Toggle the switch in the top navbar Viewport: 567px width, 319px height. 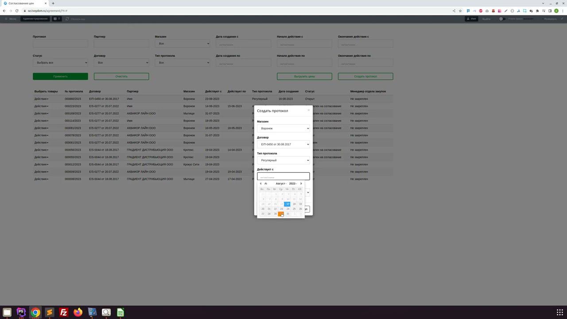point(502,19)
